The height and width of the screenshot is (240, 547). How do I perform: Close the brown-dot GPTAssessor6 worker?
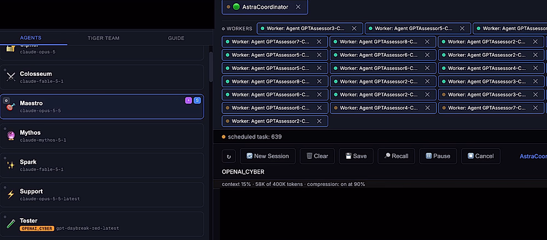click(319, 108)
